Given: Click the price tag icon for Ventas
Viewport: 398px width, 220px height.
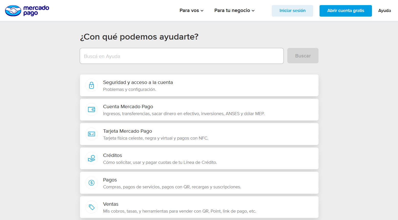Looking at the screenshot, I should pos(92,207).
